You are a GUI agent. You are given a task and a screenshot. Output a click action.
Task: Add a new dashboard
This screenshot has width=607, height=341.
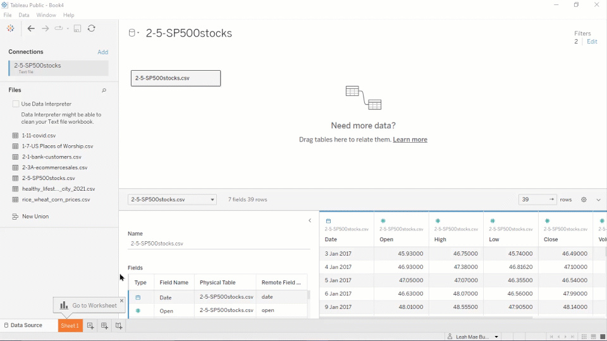tap(104, 326)
